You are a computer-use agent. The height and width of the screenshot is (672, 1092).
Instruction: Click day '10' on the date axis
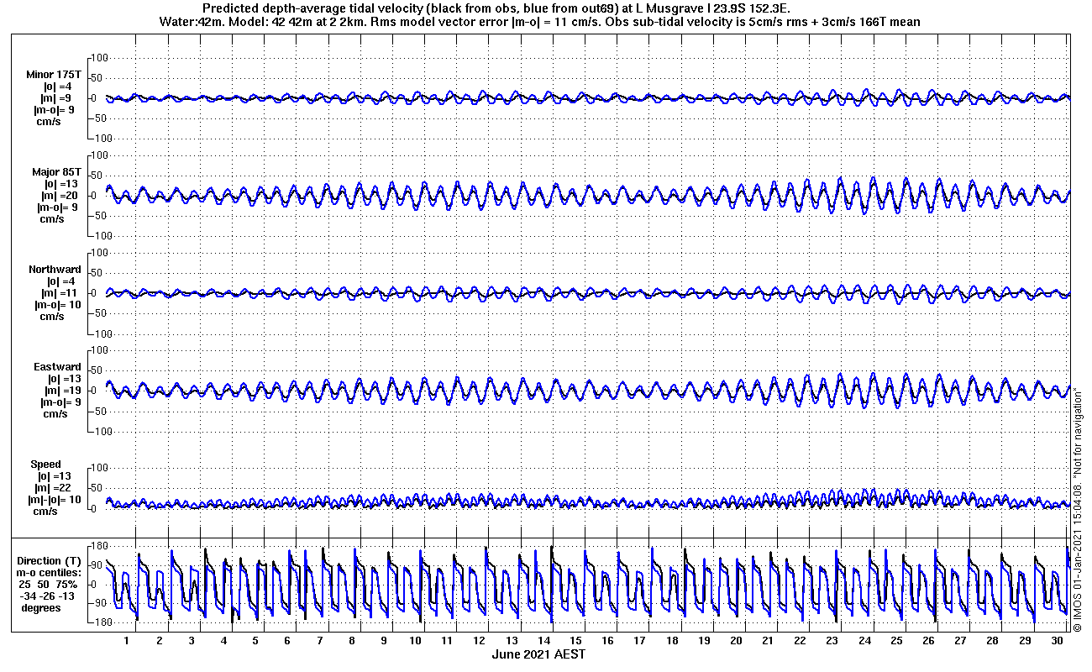point(416,641)
